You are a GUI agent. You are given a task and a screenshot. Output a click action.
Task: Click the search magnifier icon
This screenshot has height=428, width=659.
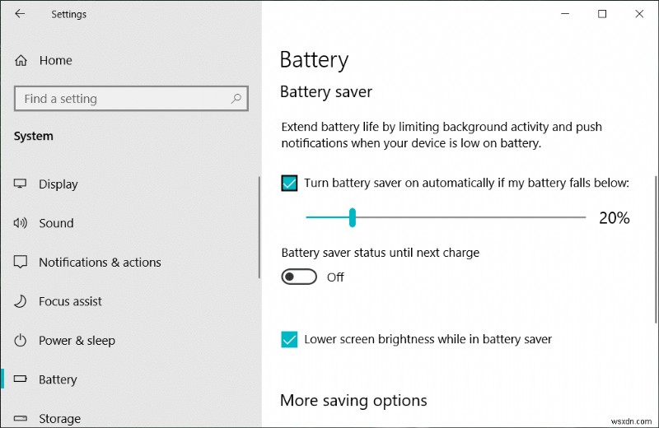236,99
